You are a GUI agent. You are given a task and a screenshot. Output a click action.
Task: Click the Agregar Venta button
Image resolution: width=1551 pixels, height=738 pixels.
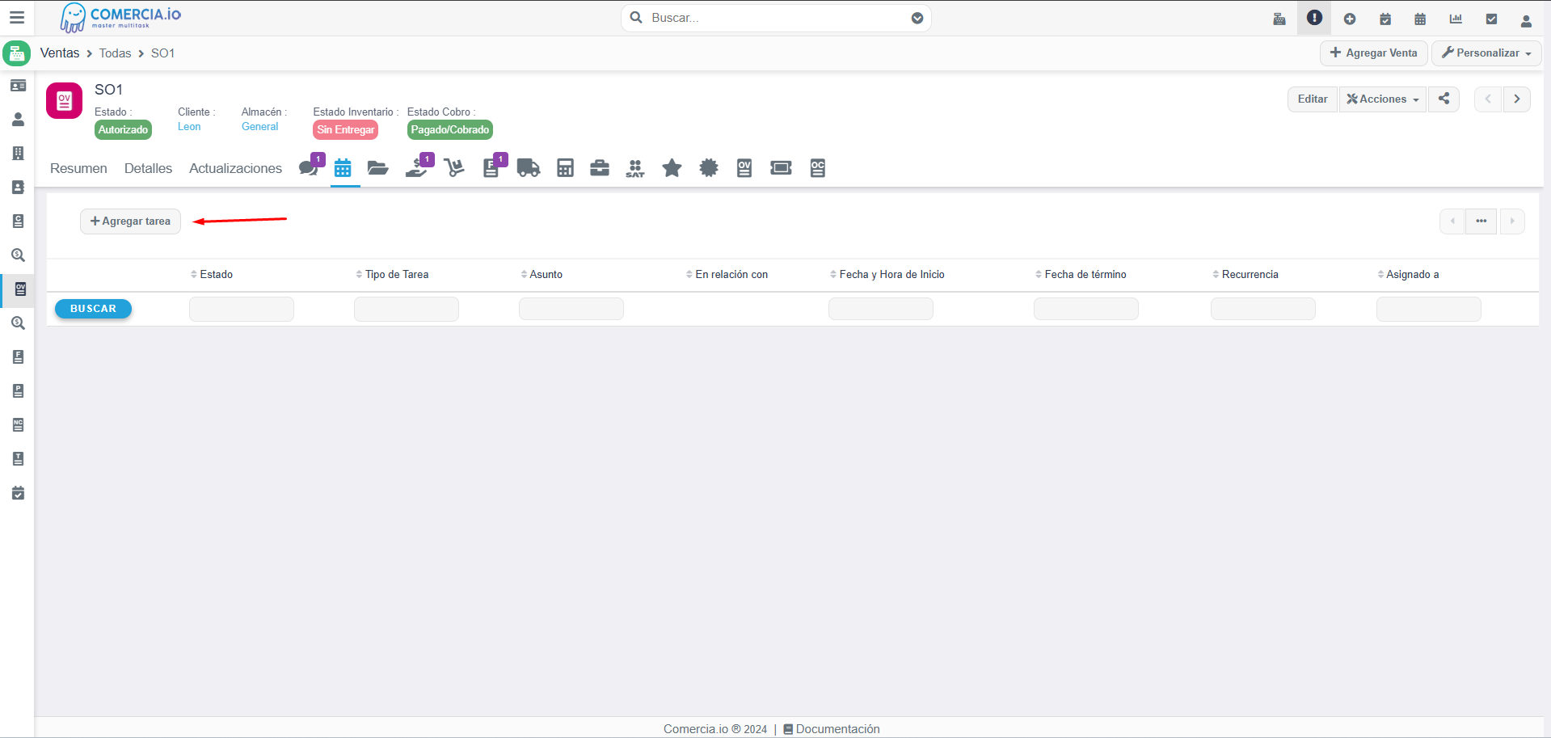click(x=1373, y=53)
